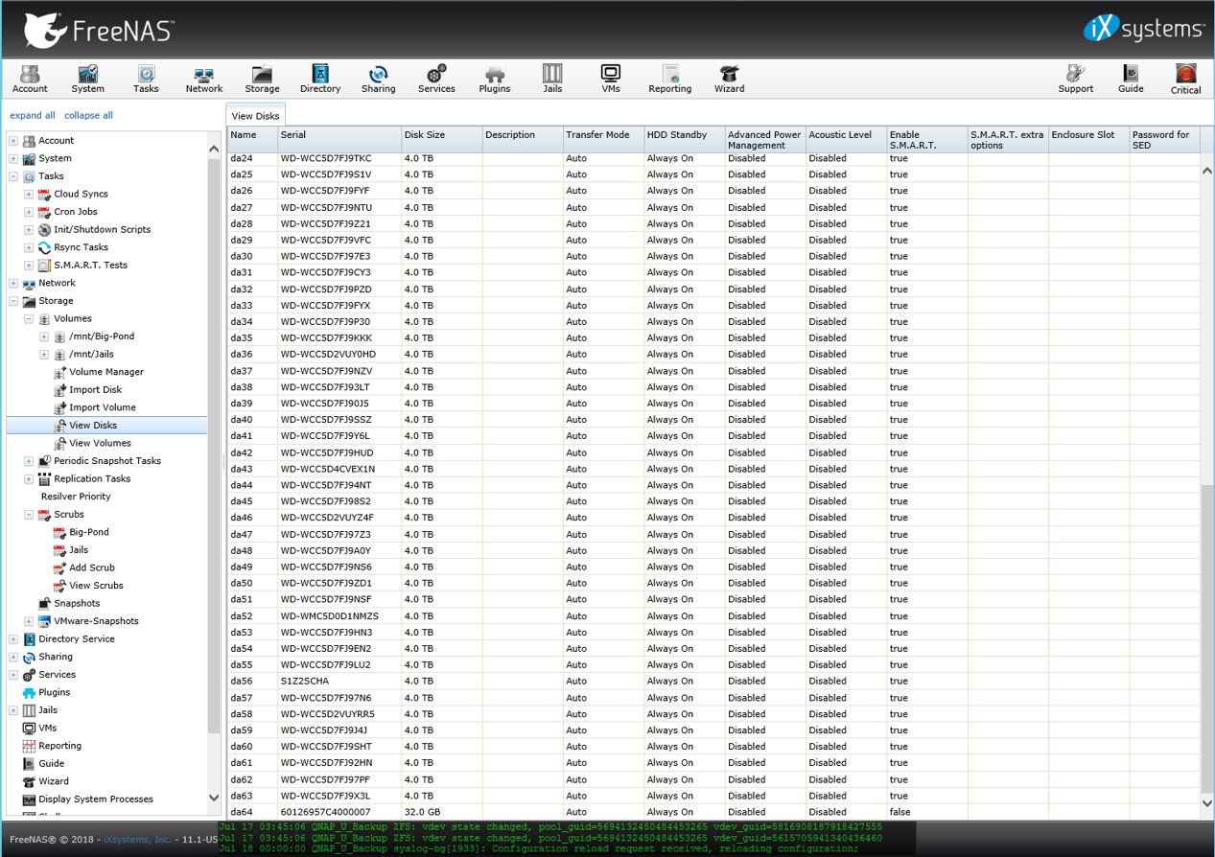Open the VMs toolbar icon

coord(611,79)
